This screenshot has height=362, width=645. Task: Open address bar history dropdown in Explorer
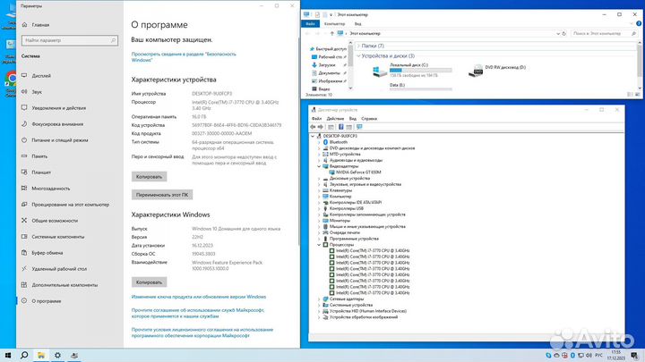[x=558, y=34]
